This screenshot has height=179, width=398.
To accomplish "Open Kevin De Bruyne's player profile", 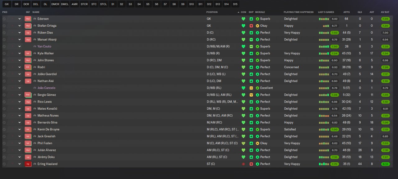I will [48, 129].
